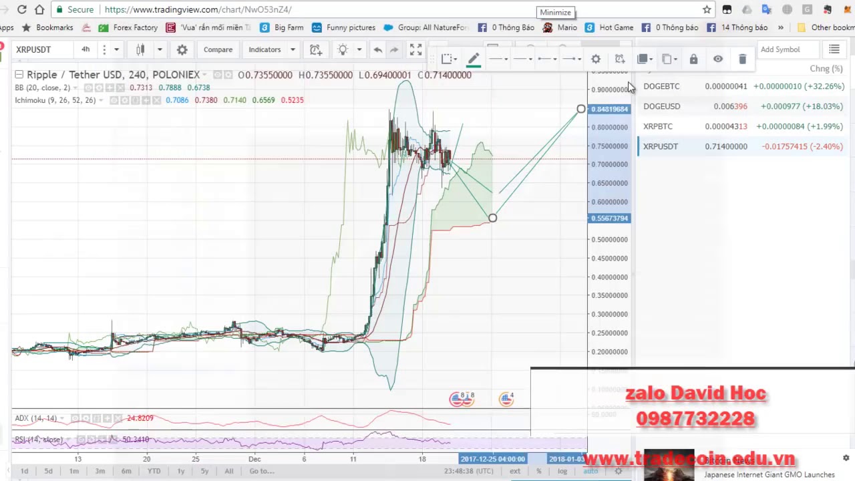Bookmark this page with the star
This screenshot has height=481, width=855.
[707, 9]
